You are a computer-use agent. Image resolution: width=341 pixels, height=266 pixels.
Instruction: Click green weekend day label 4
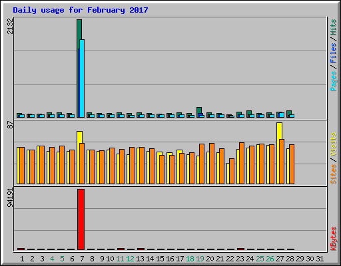[52, 259]
